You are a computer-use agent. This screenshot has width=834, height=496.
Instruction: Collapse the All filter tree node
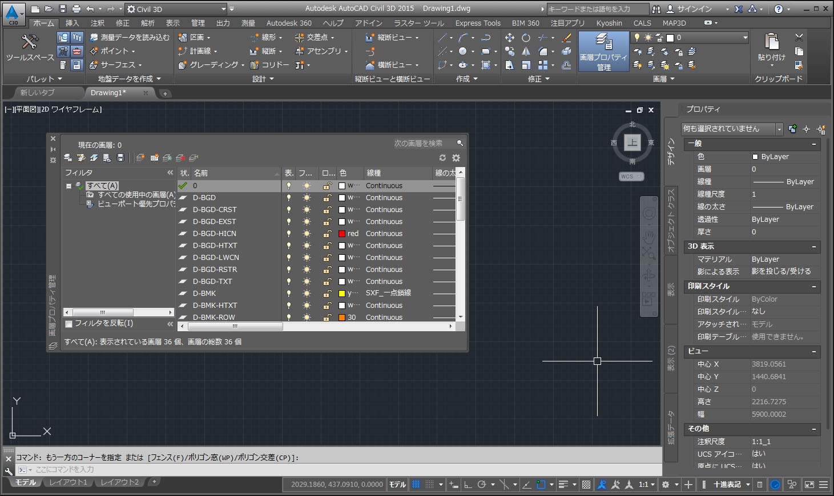coord(69,186)
